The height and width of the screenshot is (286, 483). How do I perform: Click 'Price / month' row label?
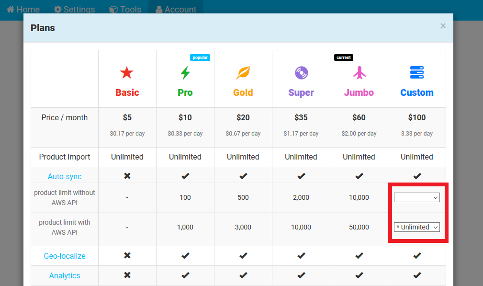click(65, 118)
